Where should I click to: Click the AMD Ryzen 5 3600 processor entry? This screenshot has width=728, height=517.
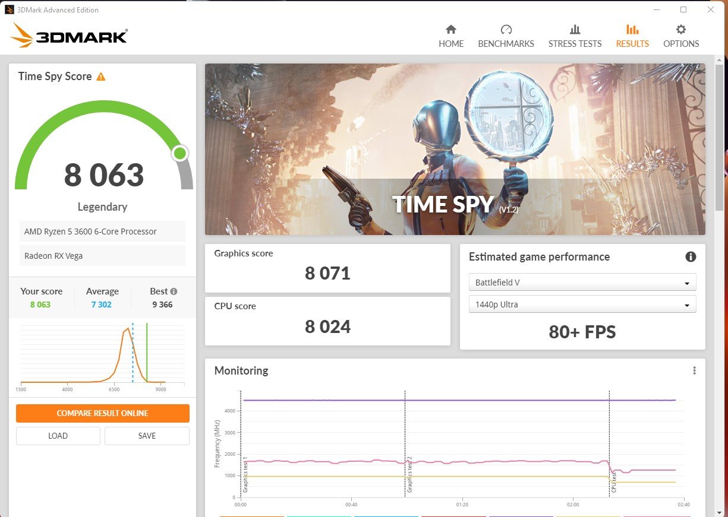click(102, 231)
